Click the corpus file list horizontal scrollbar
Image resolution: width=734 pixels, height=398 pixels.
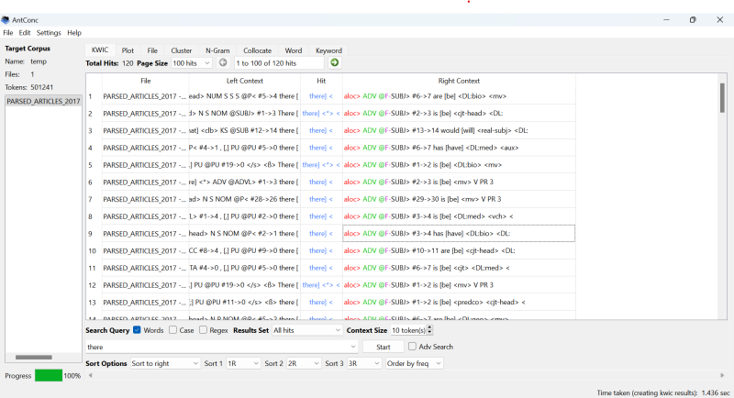click(34, 358)
